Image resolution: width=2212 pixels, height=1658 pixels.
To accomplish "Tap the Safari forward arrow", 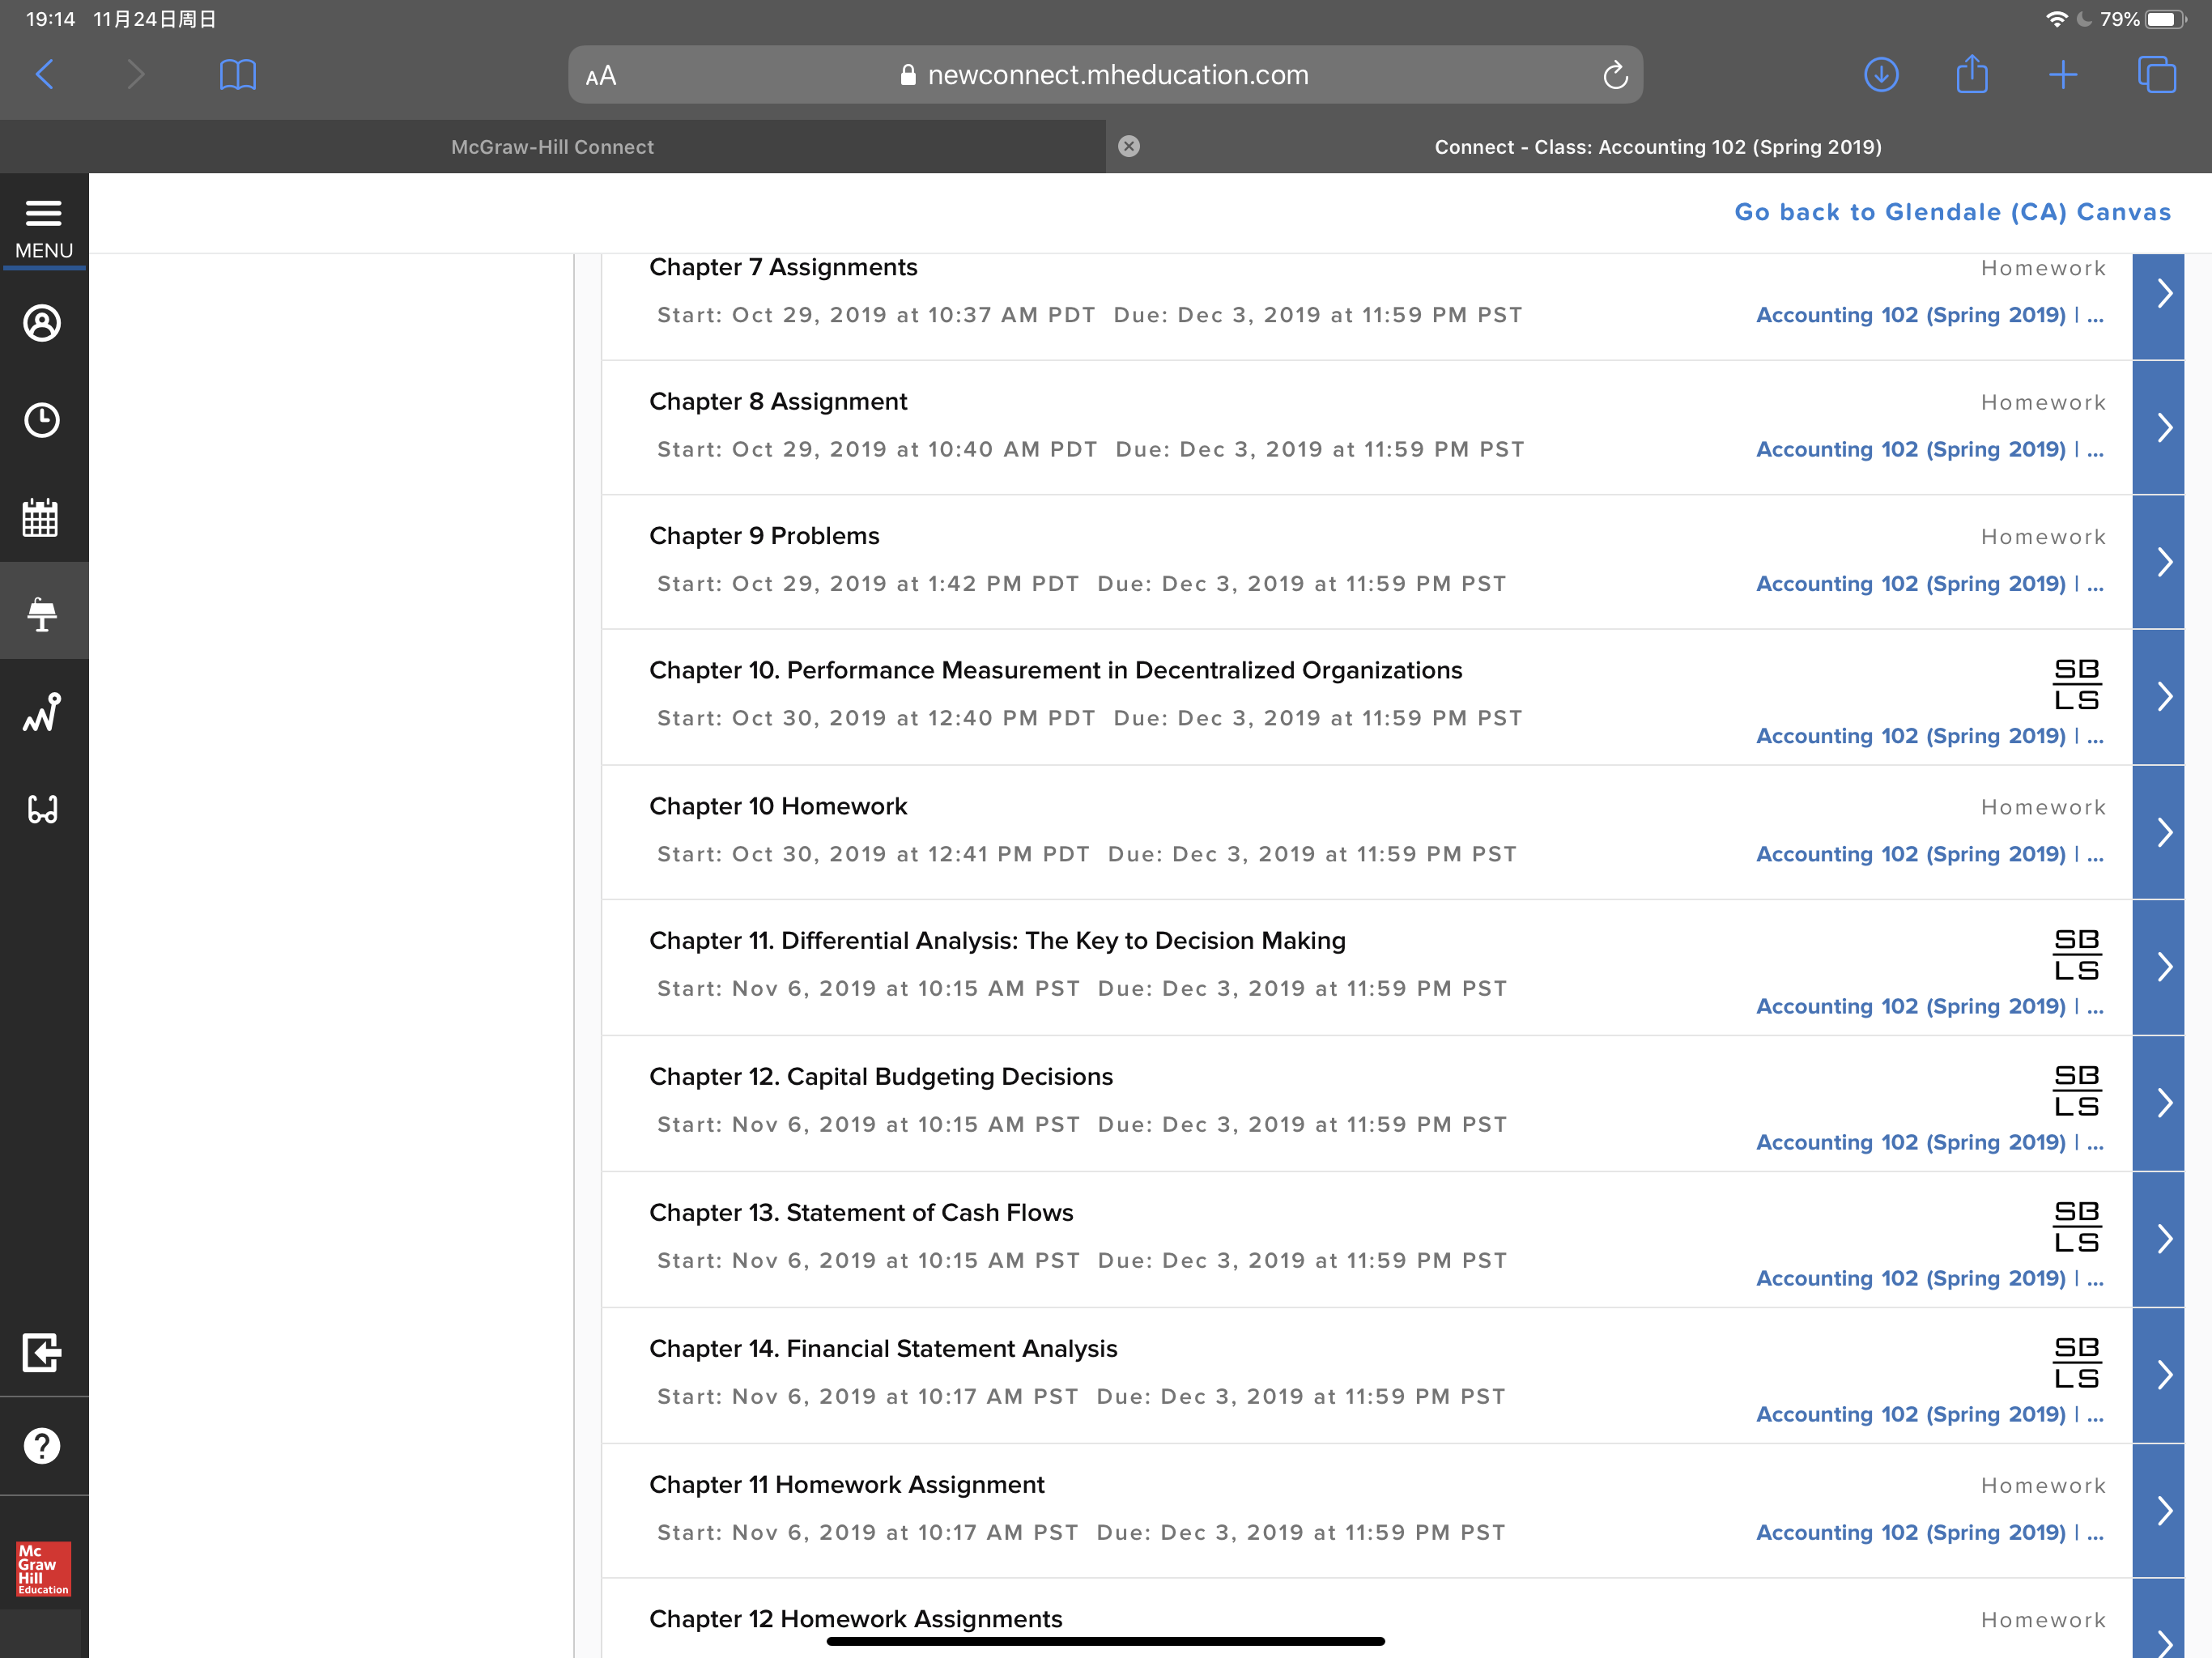I will 136,74.
